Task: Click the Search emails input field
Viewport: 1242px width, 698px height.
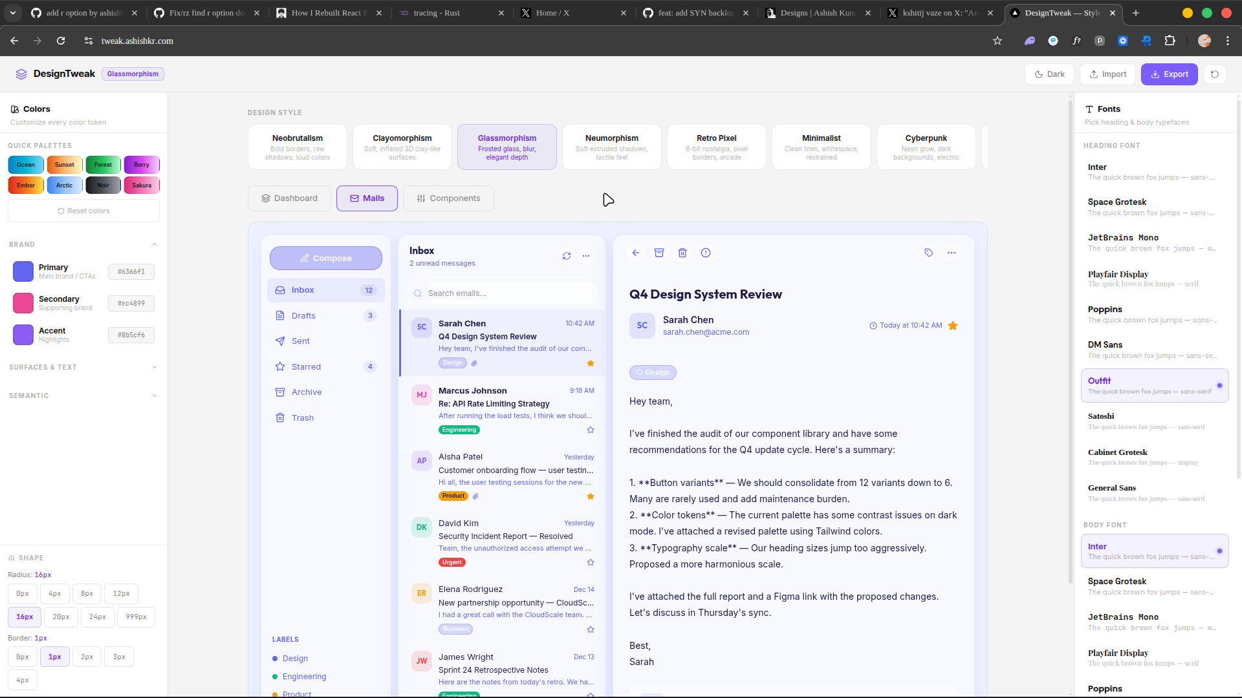Action: pyautogui.click(x=501, y=293)
